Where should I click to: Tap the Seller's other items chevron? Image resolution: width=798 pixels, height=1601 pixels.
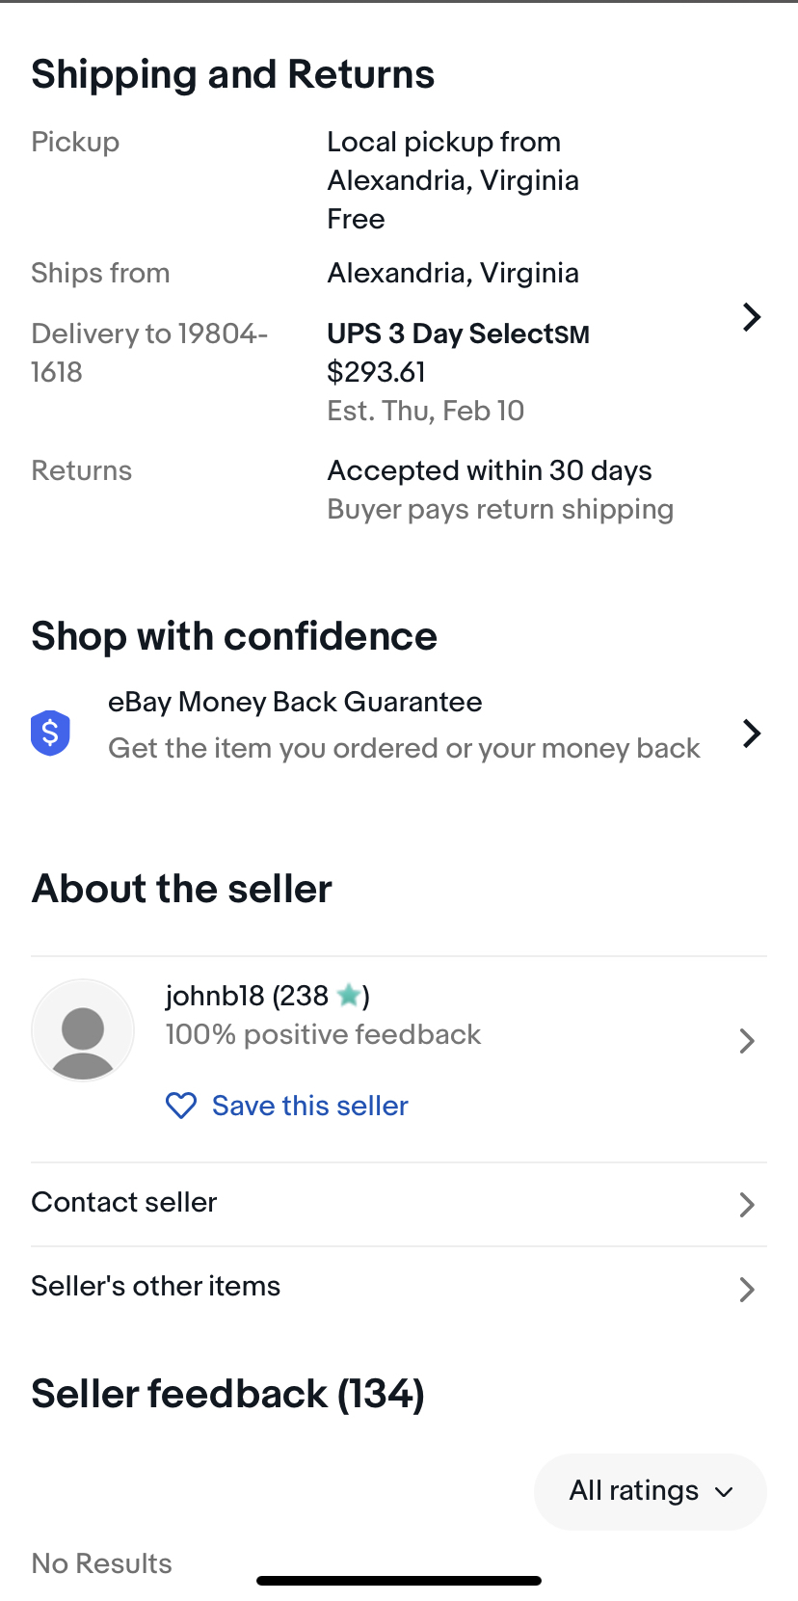746,1289
